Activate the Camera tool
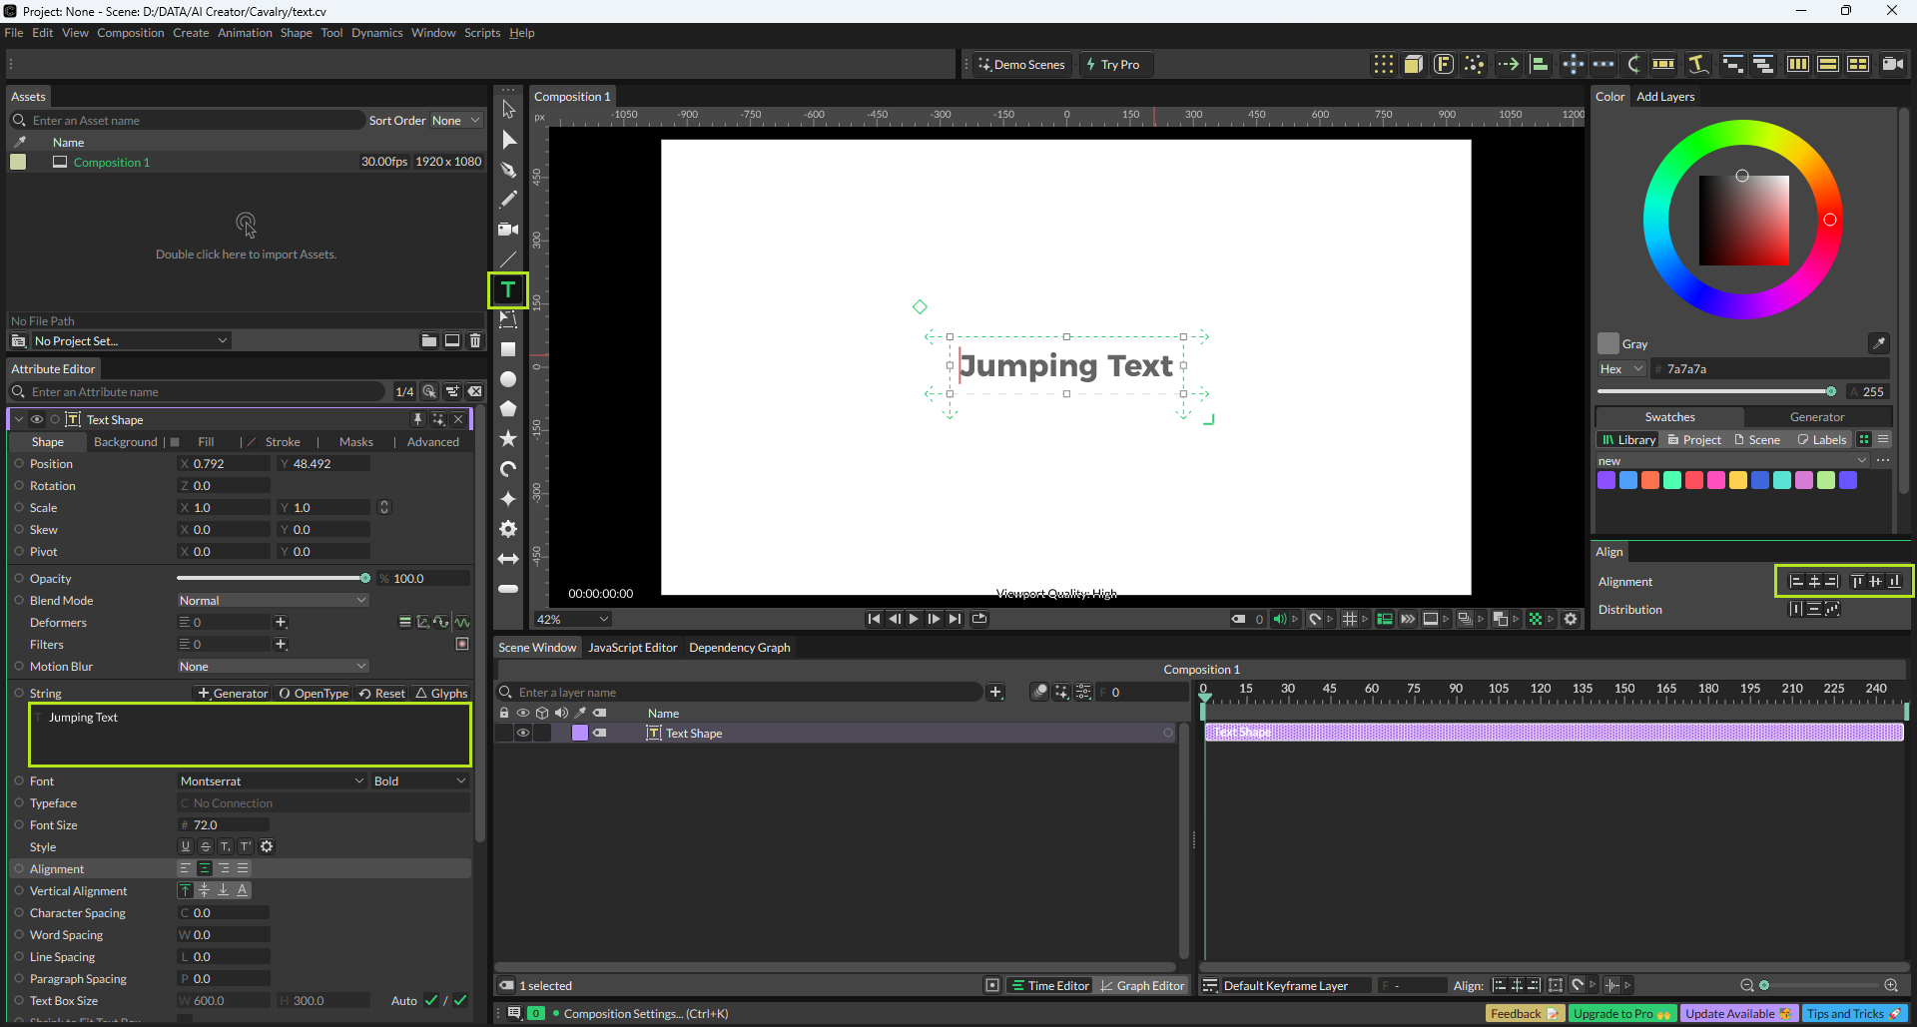Screen dimensions: 1917x1027 508,230
